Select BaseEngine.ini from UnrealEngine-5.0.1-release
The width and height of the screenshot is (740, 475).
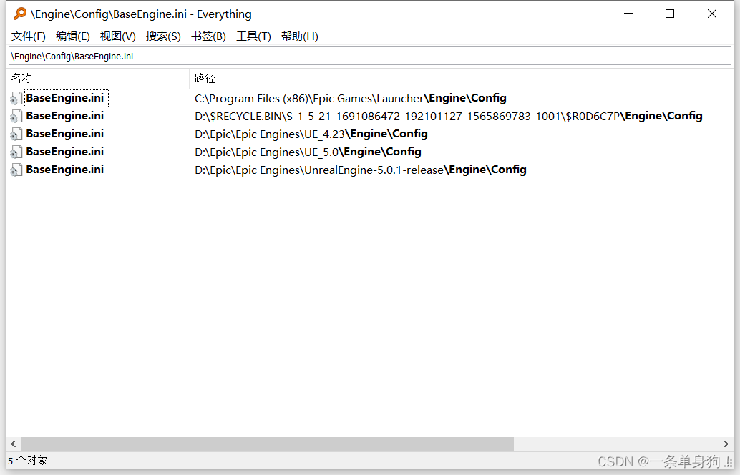coord(65,170)
